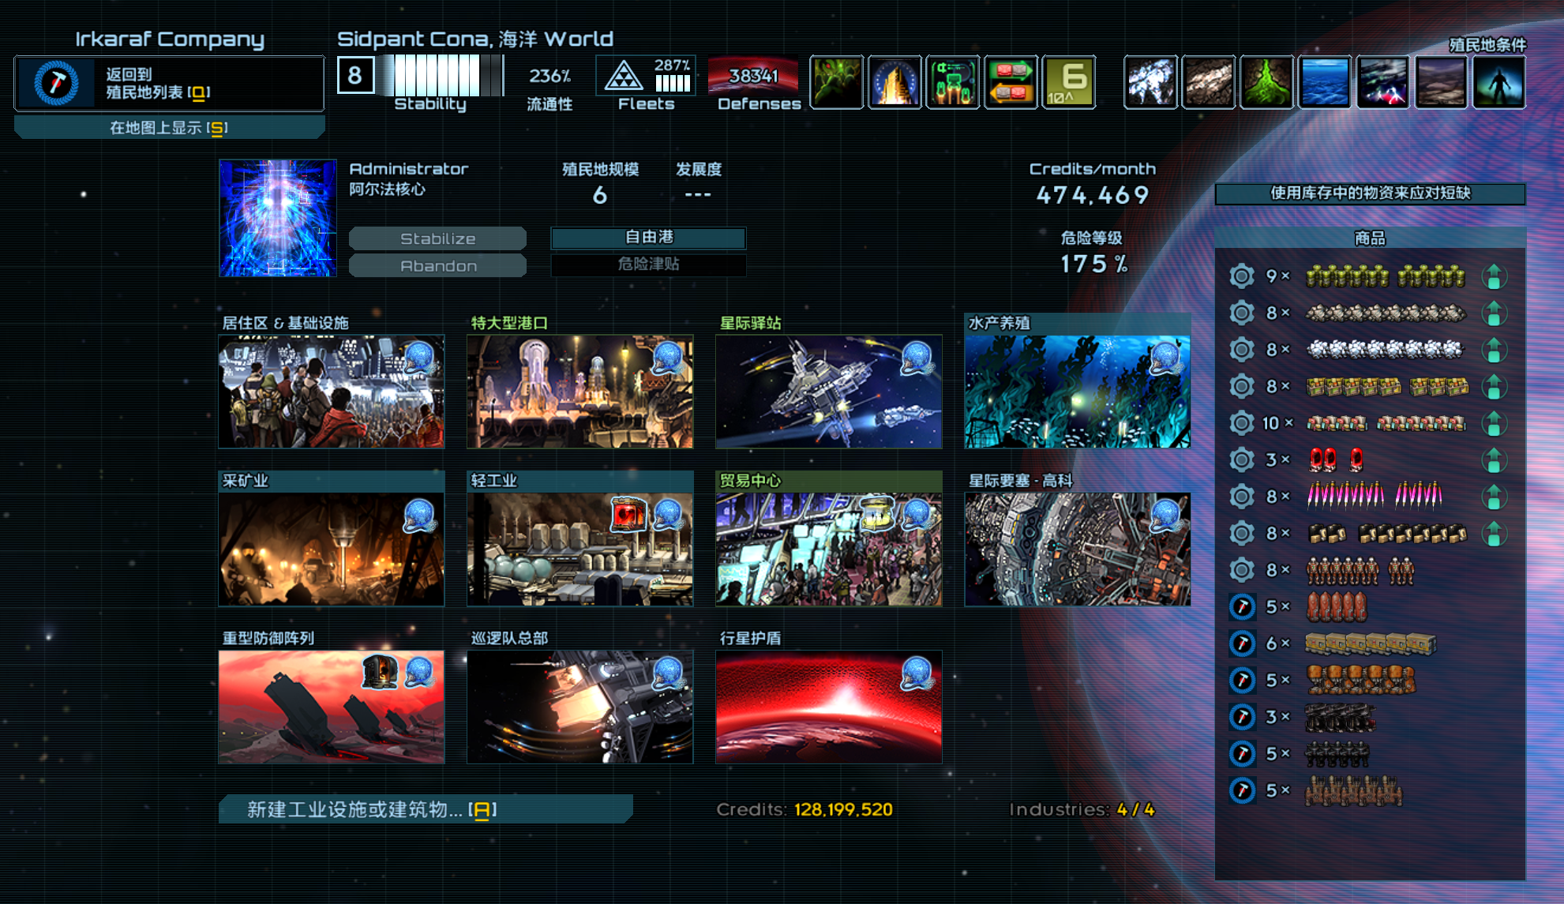Click the Abandon button
Viewport: 1564px width, 904px height.
click(437, 266)
